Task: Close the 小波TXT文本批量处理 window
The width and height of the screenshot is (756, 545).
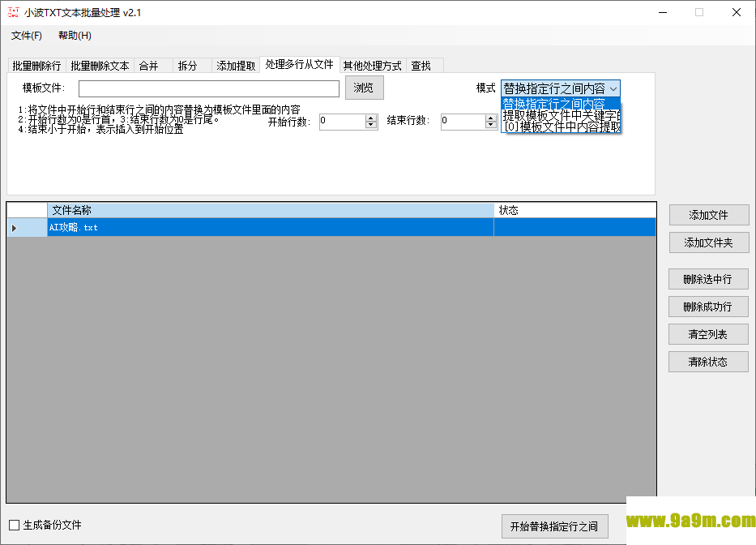Action: point(737,12)
